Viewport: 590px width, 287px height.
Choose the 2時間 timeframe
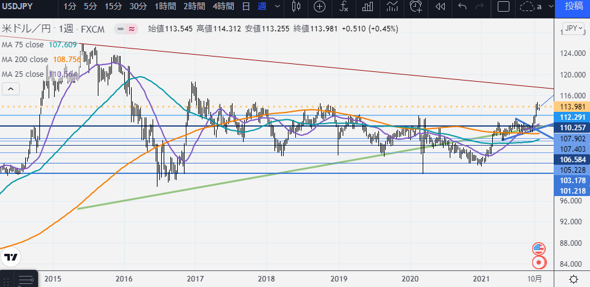(194, 6)
